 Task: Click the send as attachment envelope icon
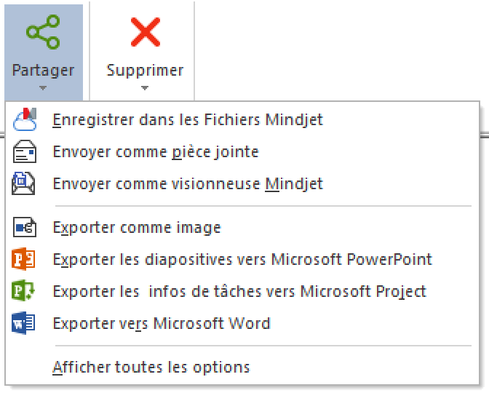pos(25,152)
